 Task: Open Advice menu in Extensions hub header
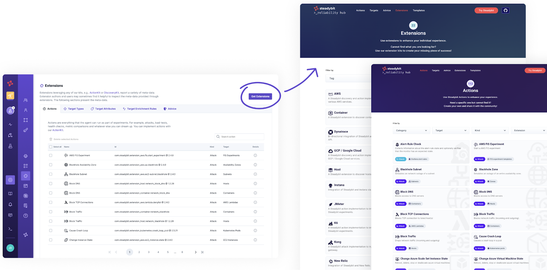pyautogui.click(x=387, y=11)
